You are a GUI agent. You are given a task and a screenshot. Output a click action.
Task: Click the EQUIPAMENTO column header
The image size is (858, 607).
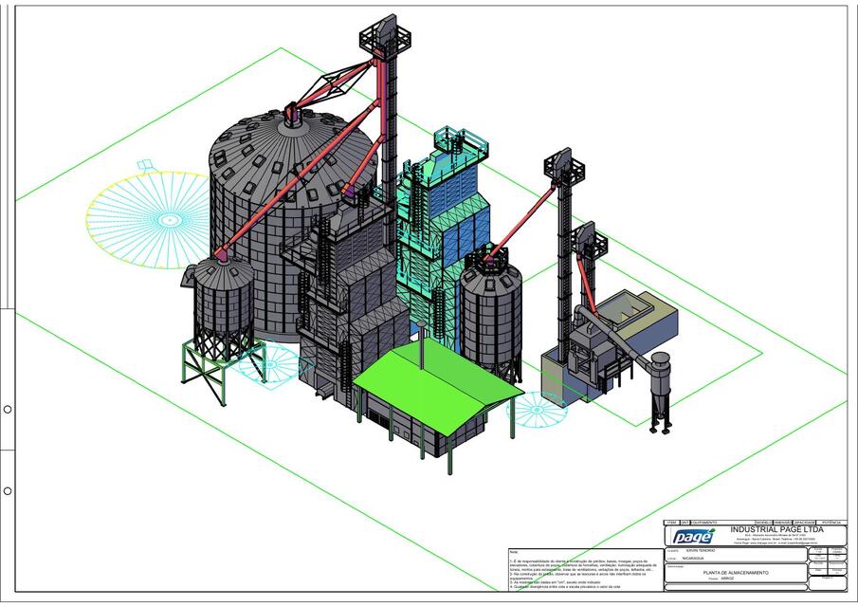(x=703, y=521)
